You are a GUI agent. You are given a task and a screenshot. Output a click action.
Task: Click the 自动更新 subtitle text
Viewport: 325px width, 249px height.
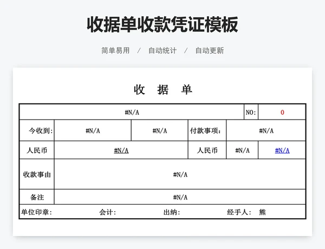(x=210, y=50)
